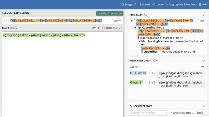Click the 1st Capturing Group label

[151, 28]
